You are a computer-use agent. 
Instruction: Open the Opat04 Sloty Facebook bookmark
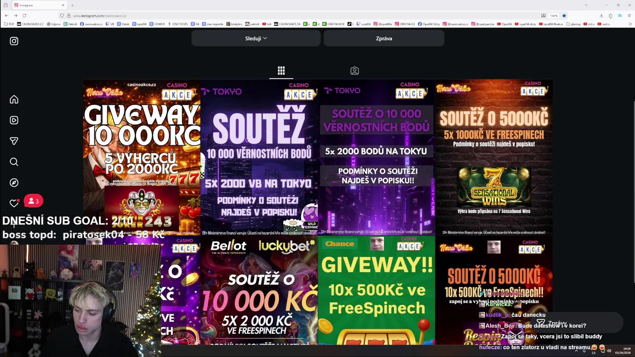tap(429, 24)
